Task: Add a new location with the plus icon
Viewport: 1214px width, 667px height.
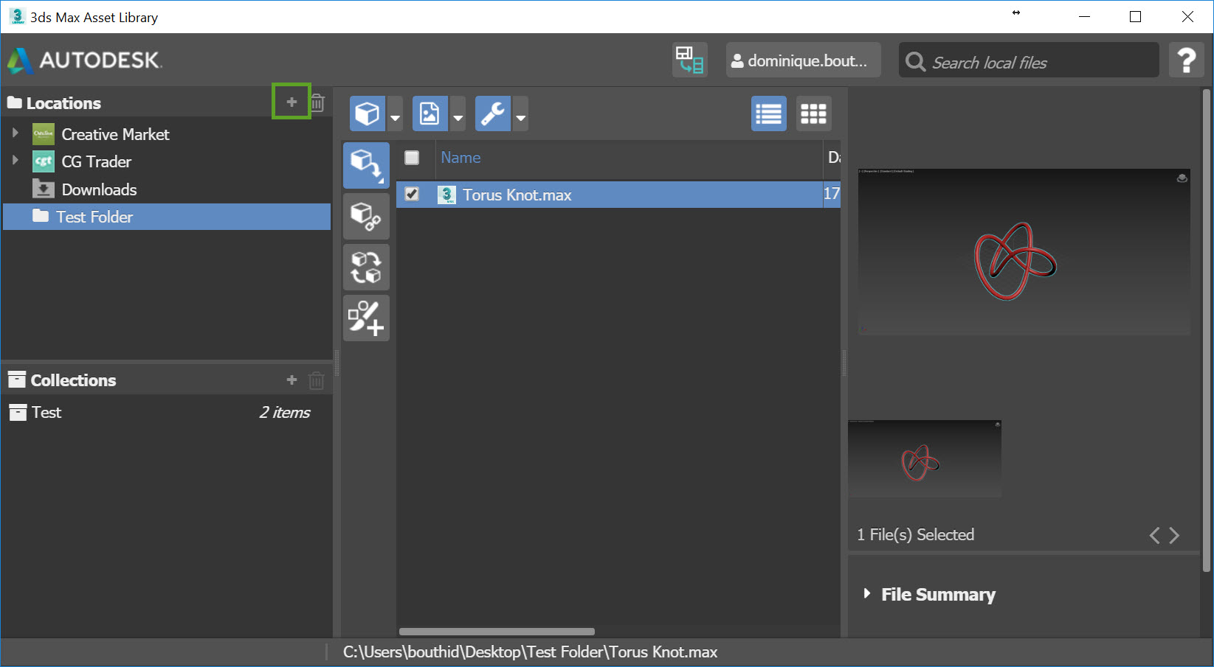Action: [292, 102]
